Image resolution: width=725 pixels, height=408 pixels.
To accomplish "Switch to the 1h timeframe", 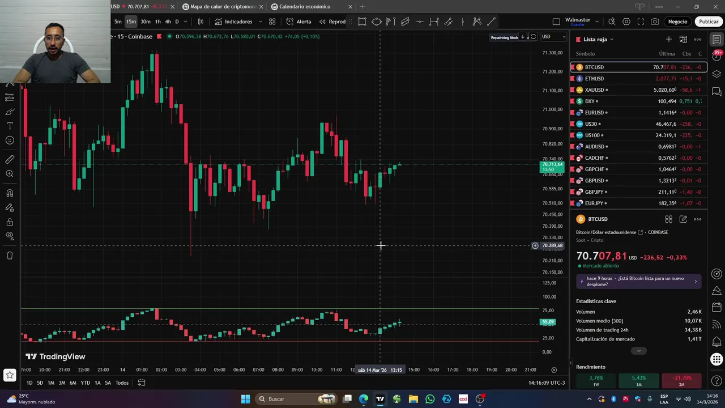I will pos(158,22).
